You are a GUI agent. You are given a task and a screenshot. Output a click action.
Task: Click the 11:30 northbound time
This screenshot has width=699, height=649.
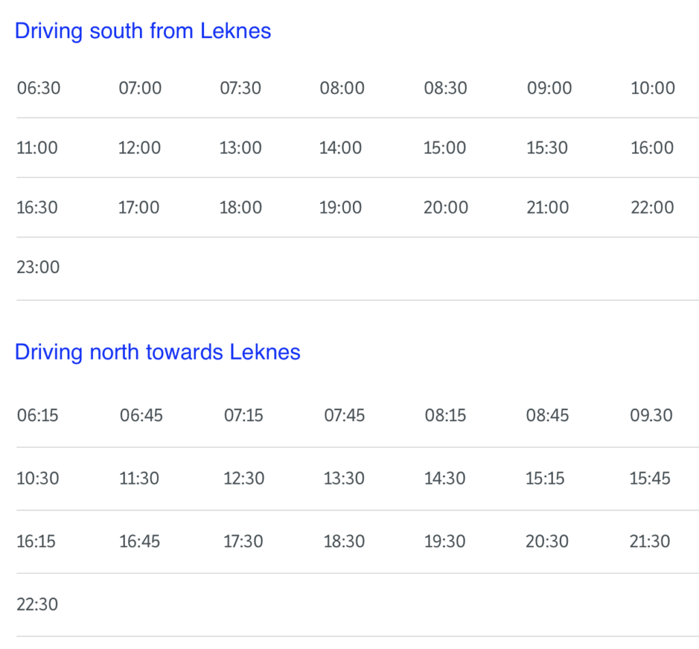(139, 478)
